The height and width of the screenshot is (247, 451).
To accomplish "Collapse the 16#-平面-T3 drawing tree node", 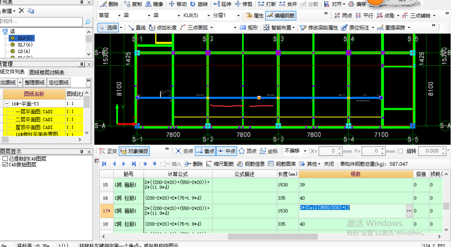I will click(7, 104).
